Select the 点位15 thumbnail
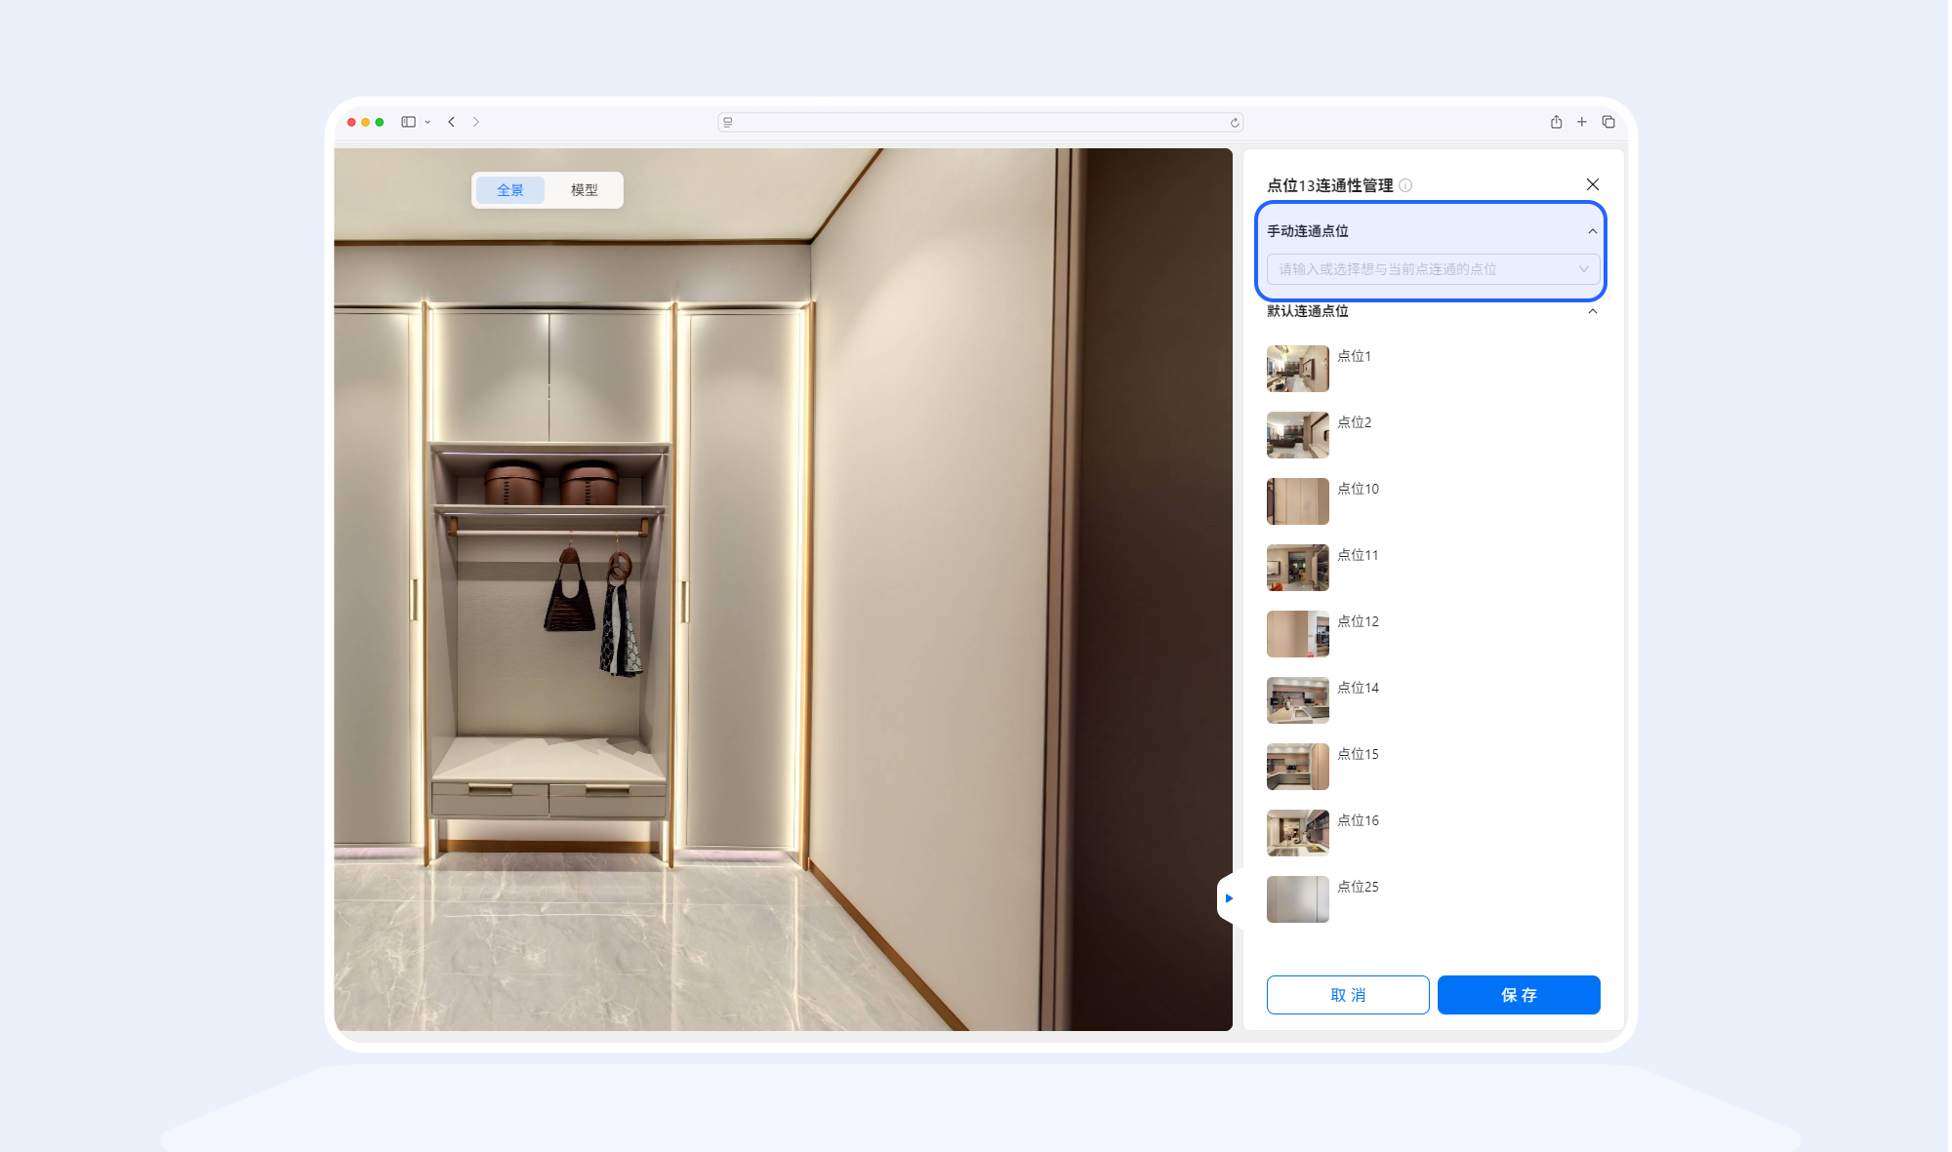 [1297, 767]
